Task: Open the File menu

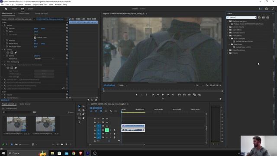Action: 2,5
